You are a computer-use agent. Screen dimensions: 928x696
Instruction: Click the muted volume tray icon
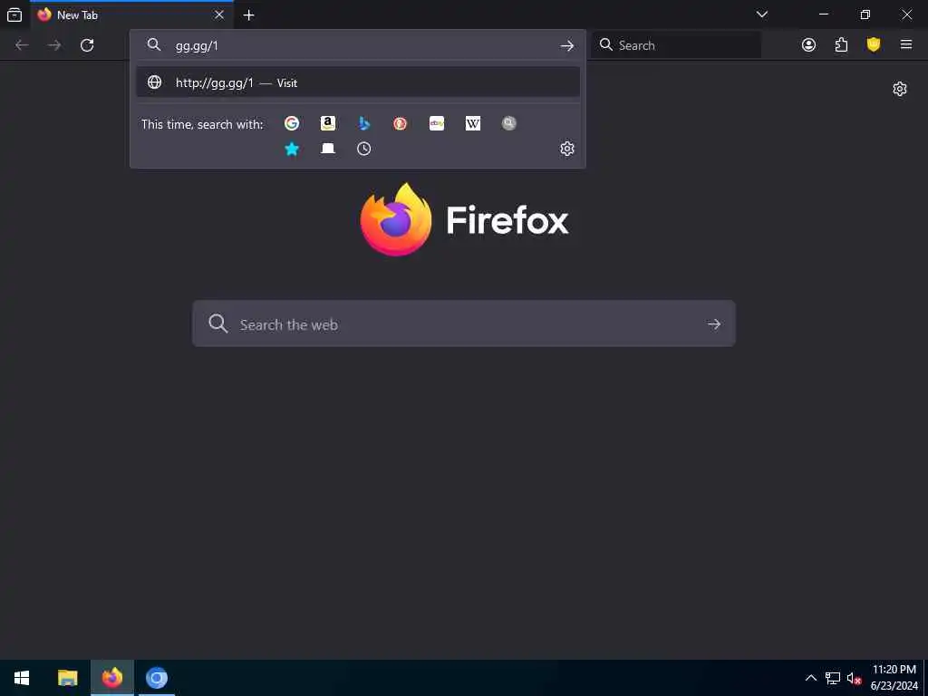854,678
